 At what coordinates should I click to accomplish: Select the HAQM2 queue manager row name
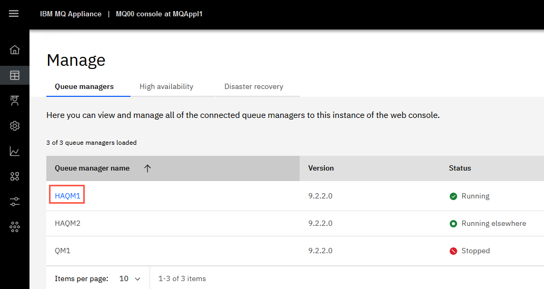click(x=67, y=223)
